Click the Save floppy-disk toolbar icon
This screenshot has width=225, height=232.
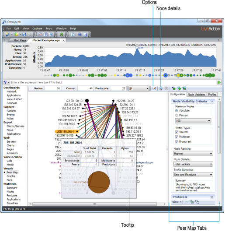(24, 35)
